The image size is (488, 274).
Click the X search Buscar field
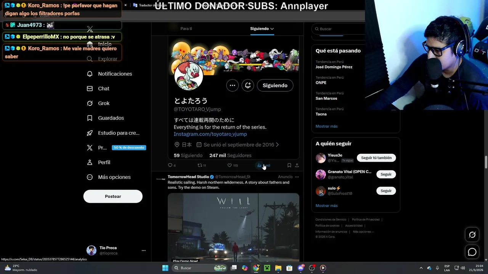[x=339, y=29]
